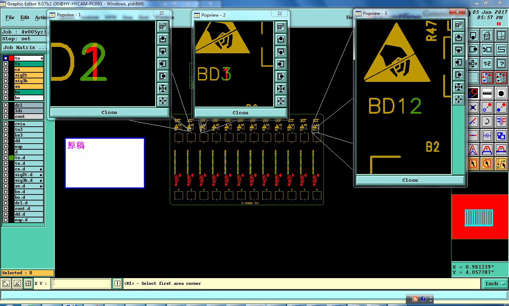Toggle the bo layer checkbox

coord(6,98)
